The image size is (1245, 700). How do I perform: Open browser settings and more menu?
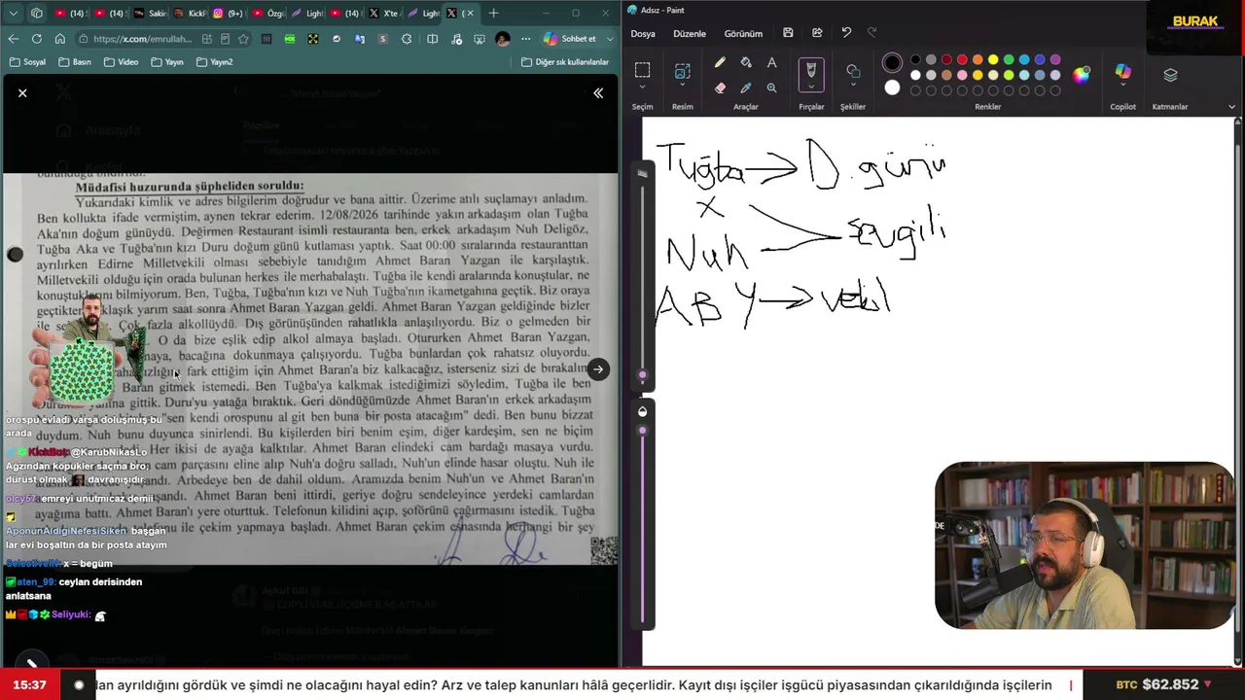[527, 39]
